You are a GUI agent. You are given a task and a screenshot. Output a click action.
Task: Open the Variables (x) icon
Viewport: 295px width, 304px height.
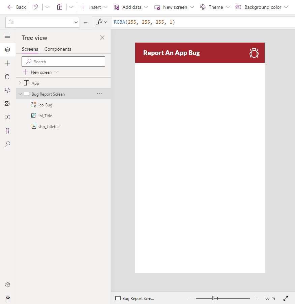[7, 117]
